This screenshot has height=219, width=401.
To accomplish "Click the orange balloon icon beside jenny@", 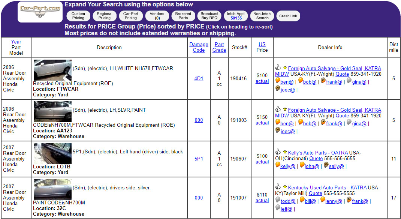I will 323,200.
